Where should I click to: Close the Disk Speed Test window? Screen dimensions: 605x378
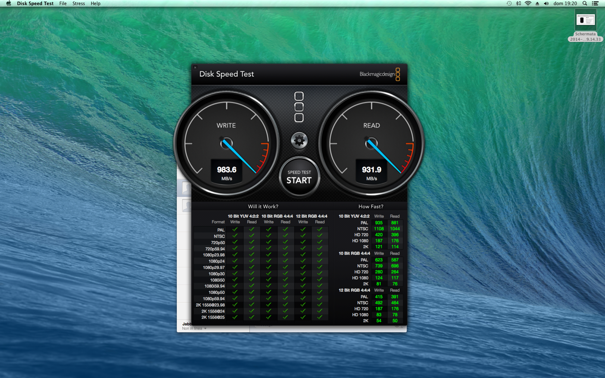click(x=195, y=68)
